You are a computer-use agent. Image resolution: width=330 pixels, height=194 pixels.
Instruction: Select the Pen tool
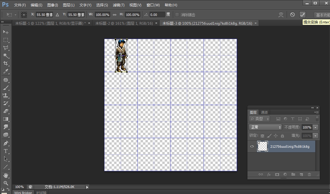coord(6,143)
